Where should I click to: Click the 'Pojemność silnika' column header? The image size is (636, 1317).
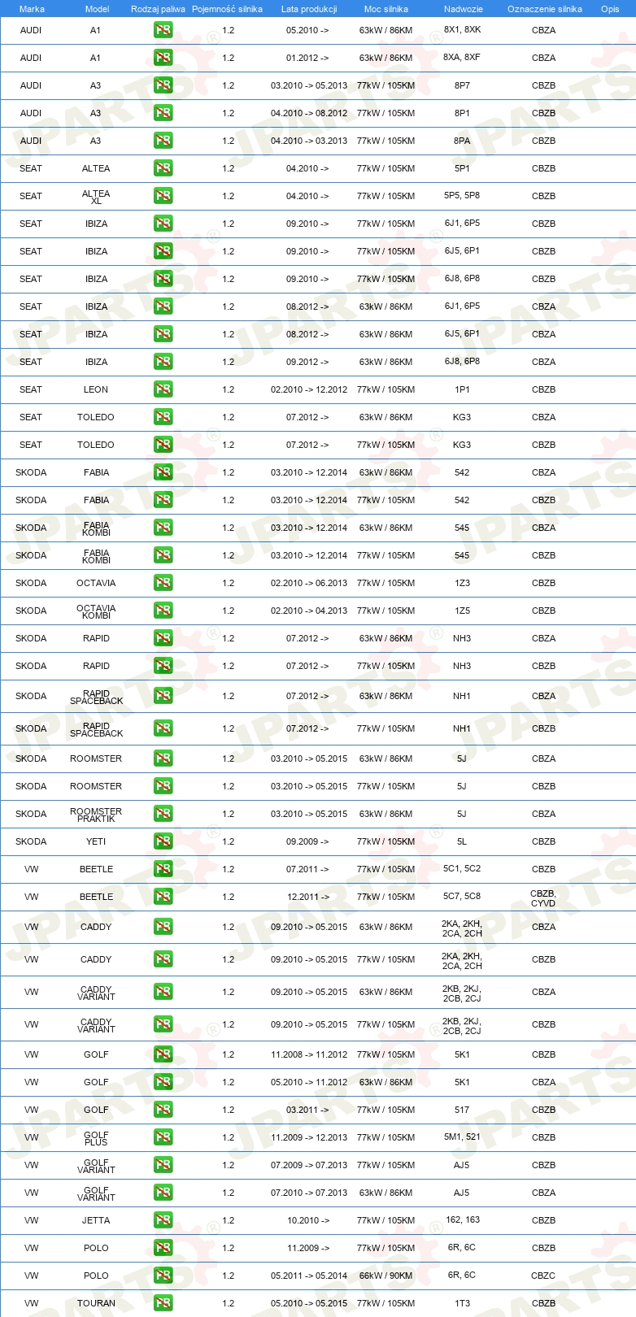point(227,9)
